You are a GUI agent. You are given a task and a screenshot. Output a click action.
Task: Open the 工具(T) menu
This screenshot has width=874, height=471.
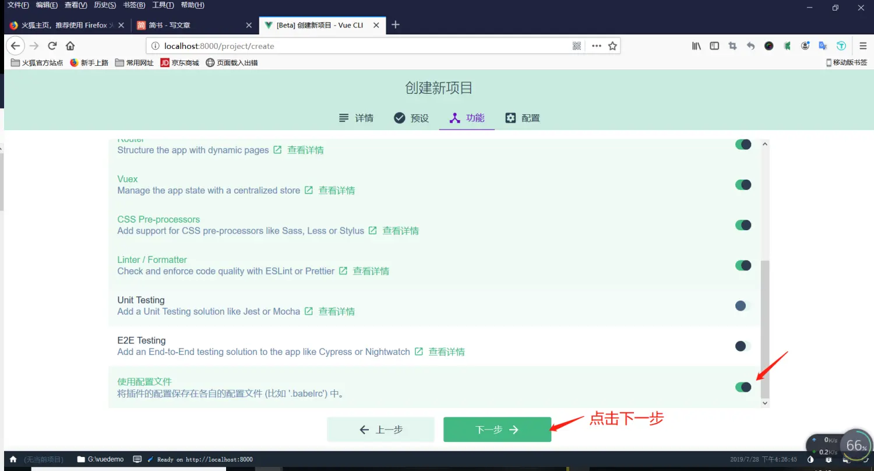pyautogui.click(x=163, y=5)
